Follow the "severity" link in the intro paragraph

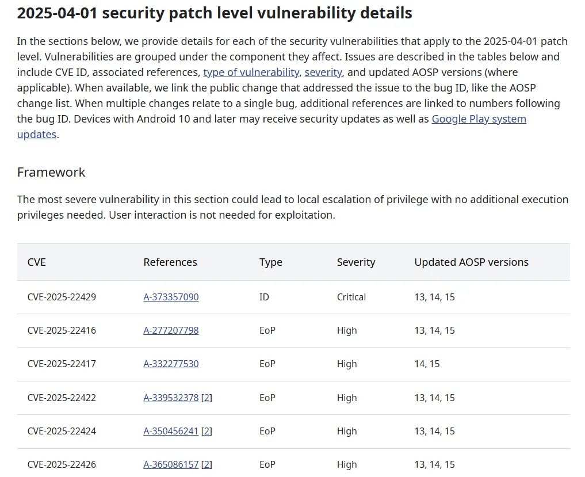tap(323, 72)
